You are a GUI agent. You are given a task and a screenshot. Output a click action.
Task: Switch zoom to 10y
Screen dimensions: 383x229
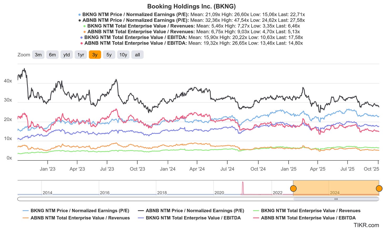click(123, 55)
